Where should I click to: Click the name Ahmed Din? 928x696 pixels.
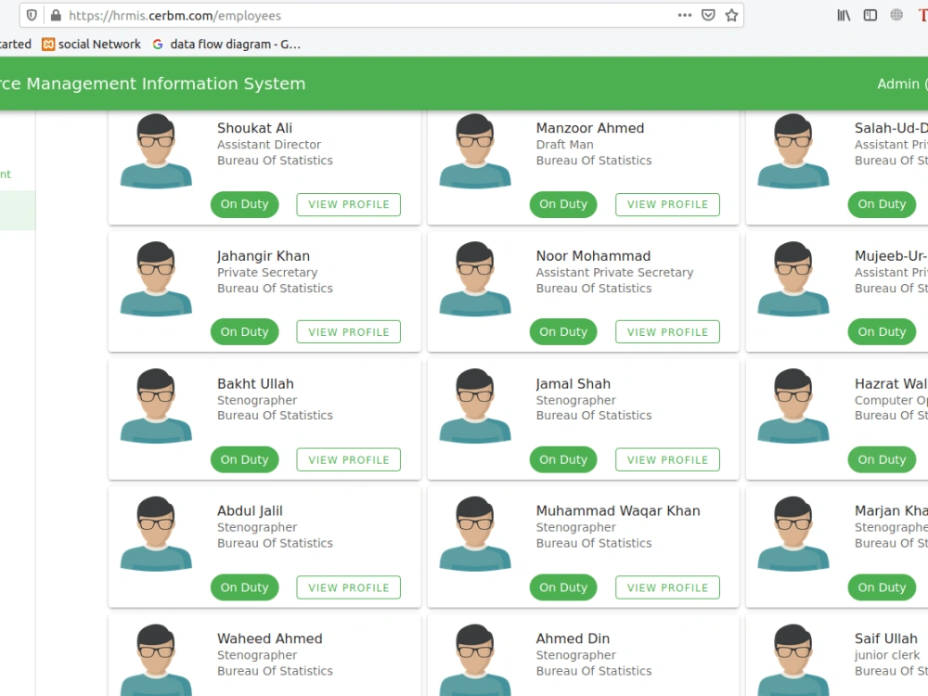(x=573, y=638)
